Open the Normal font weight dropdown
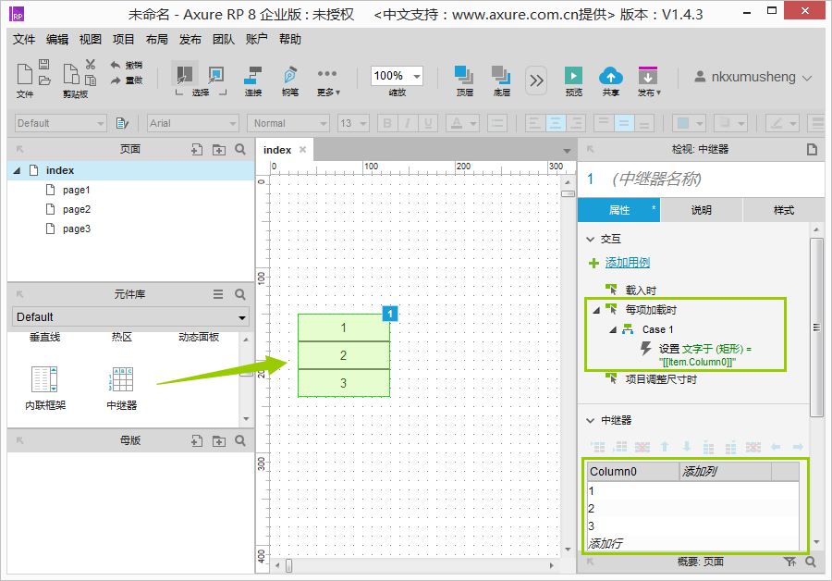This screenshot has height=581, width=832. (x=288, y=123)
